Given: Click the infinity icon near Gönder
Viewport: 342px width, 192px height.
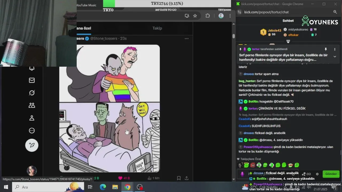Looking at the screenshot, I should [x=309, y=174].
